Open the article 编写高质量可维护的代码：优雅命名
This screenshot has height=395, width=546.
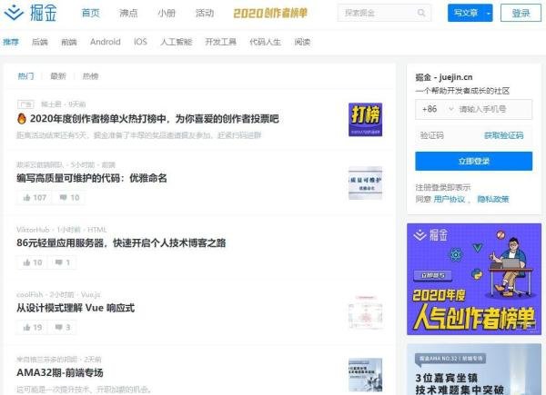tap(92, 178)
